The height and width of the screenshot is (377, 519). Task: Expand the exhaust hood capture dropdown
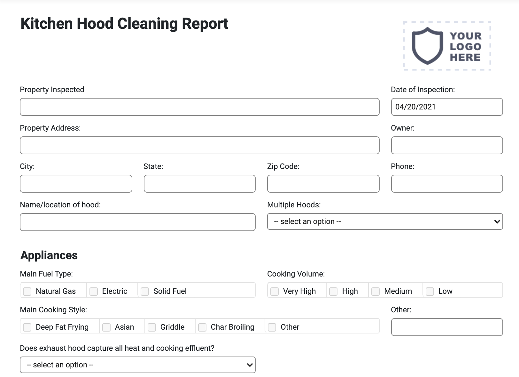click(137, 365)
